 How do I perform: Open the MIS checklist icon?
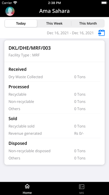81,187
